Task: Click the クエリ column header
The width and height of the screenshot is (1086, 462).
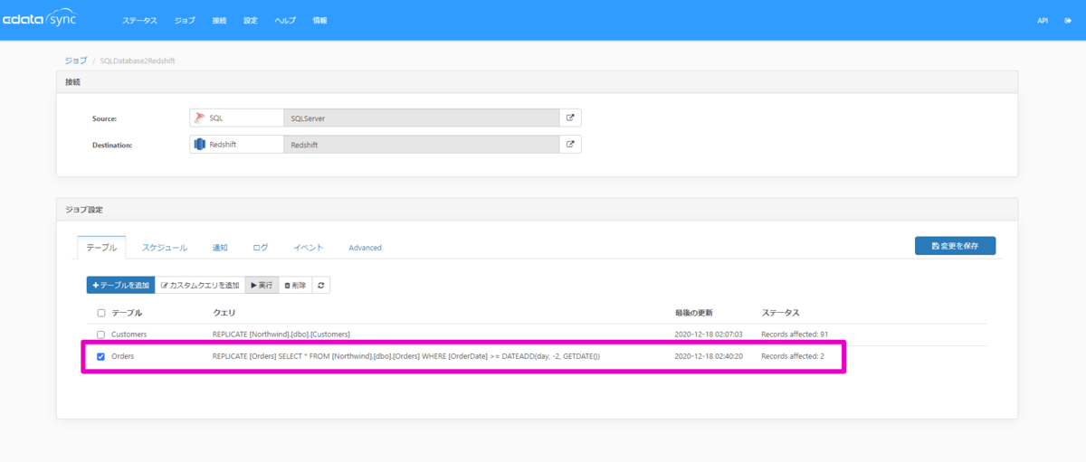Action: point(224,313)
